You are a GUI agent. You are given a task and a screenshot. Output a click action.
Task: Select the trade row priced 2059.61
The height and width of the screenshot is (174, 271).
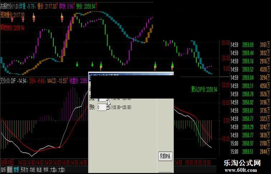click(x=250, y=111)
